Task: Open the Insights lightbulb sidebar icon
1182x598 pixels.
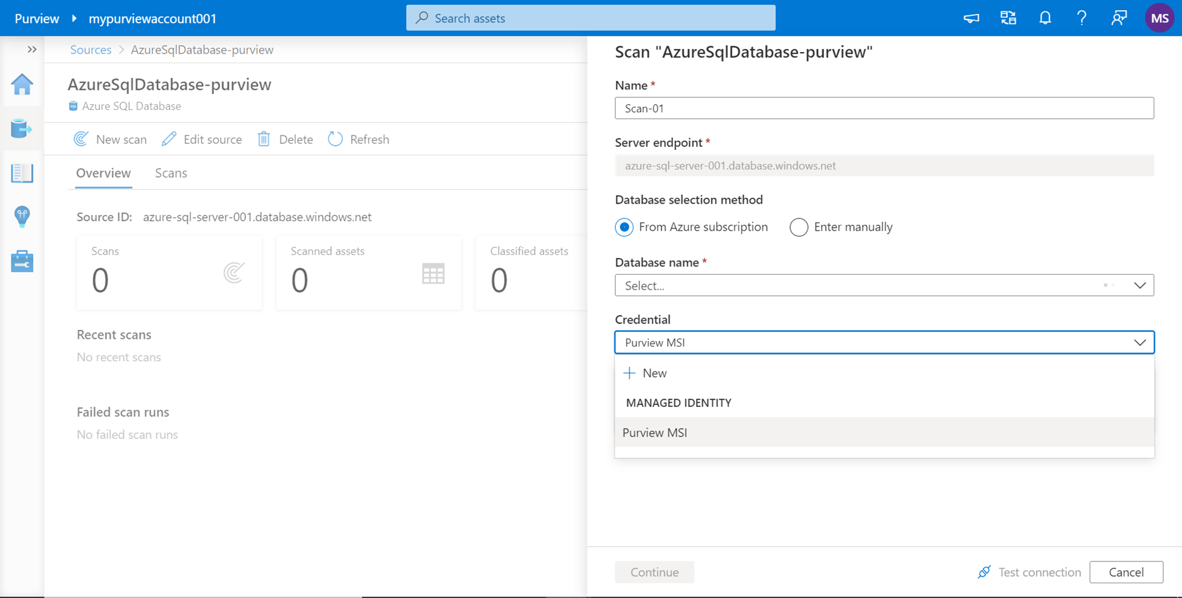Action: point(22,217)
